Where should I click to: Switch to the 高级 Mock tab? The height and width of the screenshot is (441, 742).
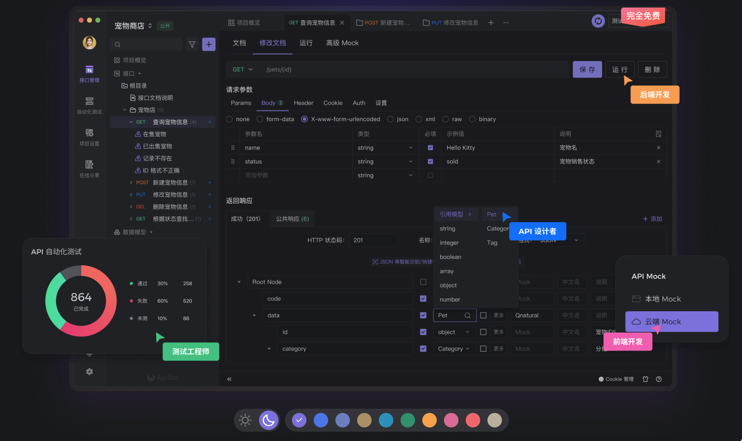(342, 43)
